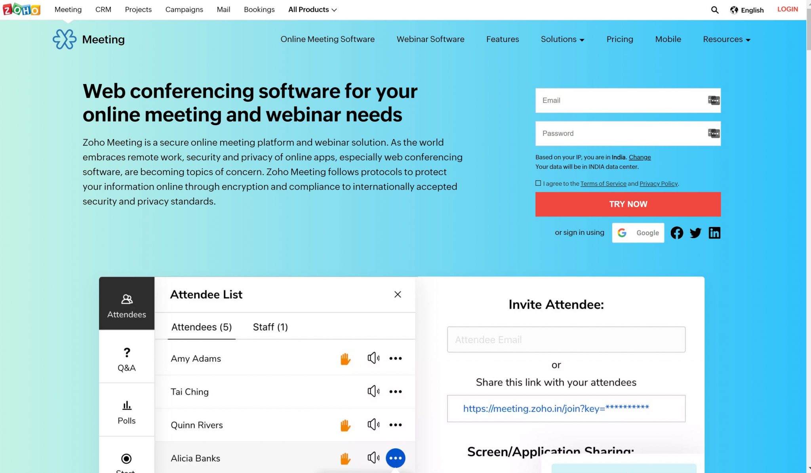This screenshot has height=473, width=811.
Task: Click the Start record icon in sidebar
Action: click(126, 458)
